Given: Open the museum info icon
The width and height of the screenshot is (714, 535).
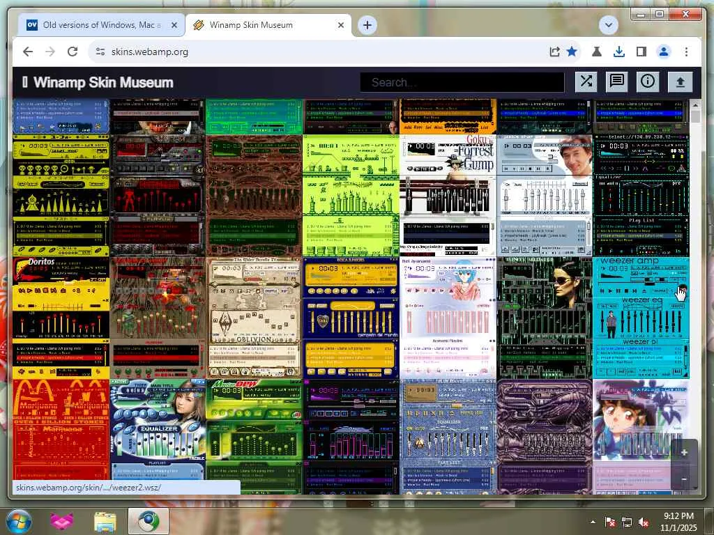Looking at the screenshot, I should [648, 82].
